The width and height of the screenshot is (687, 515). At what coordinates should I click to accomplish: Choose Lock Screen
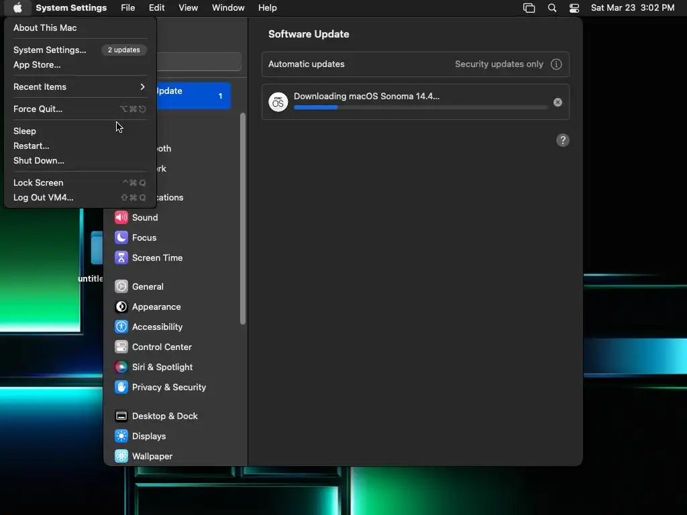[81, 183]
